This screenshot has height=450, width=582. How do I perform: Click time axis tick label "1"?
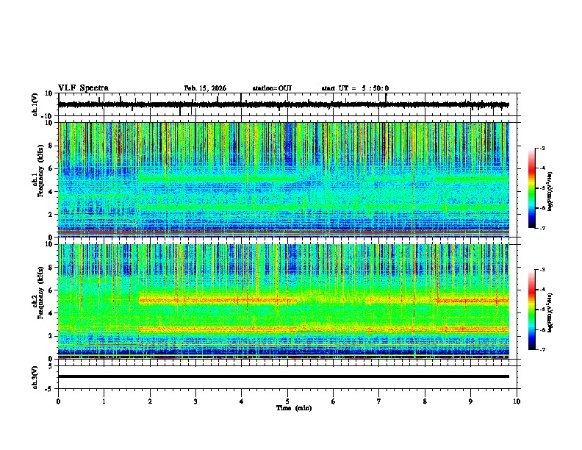point(104,401)
